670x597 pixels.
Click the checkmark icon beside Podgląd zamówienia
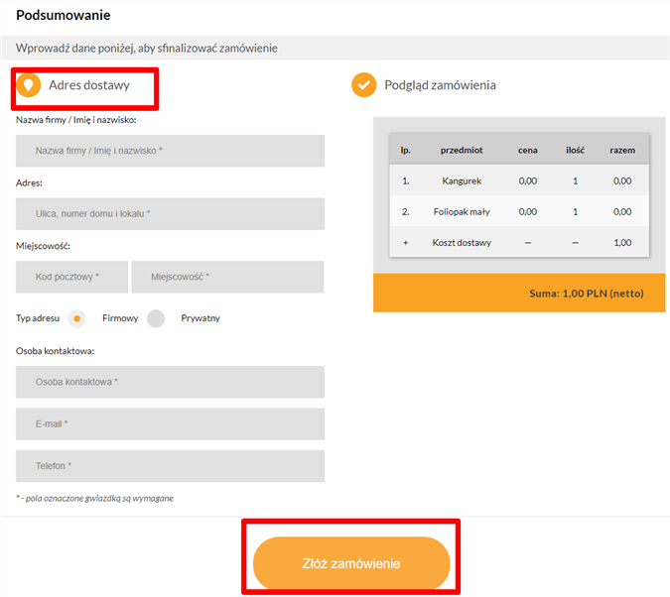click(363, 85)
